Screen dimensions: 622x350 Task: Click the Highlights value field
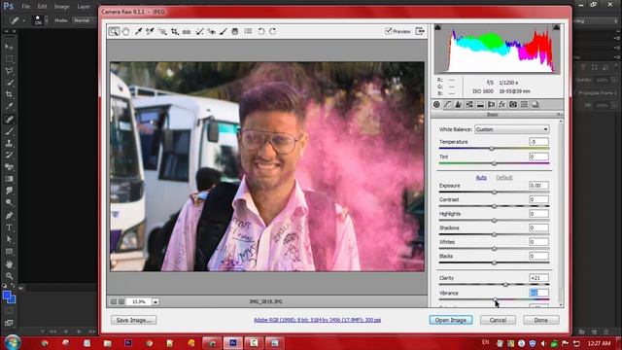(x=538, y=214)
